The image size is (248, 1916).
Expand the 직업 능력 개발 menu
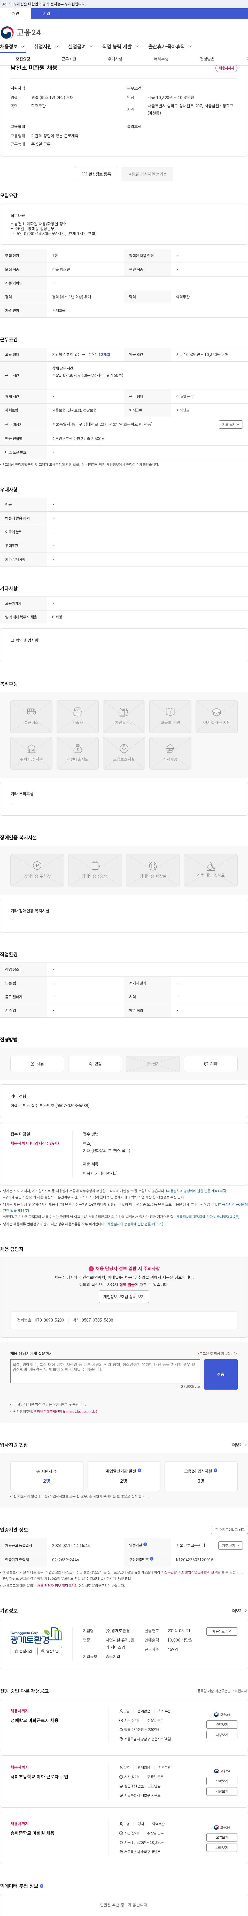click(121, 47)
